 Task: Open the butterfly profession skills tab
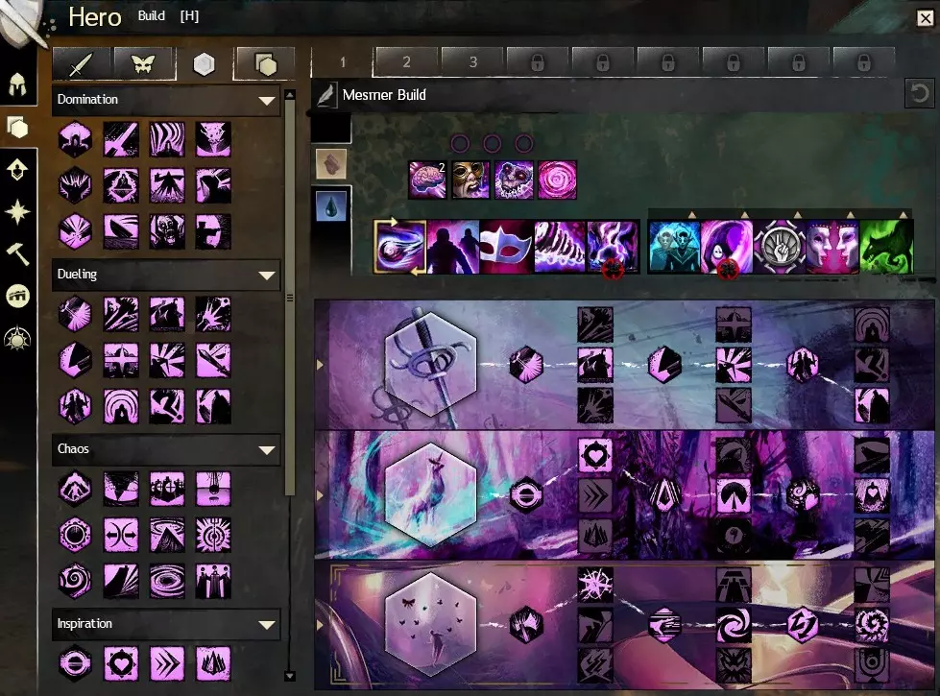[x=145, y=64]
